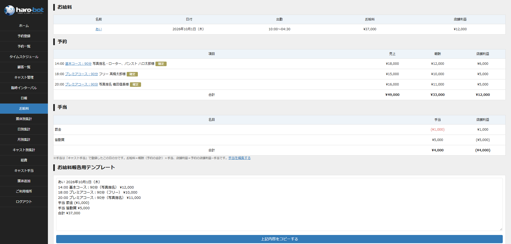Open cast name link あい
511x244 pixels.
(x=99, y=29)
